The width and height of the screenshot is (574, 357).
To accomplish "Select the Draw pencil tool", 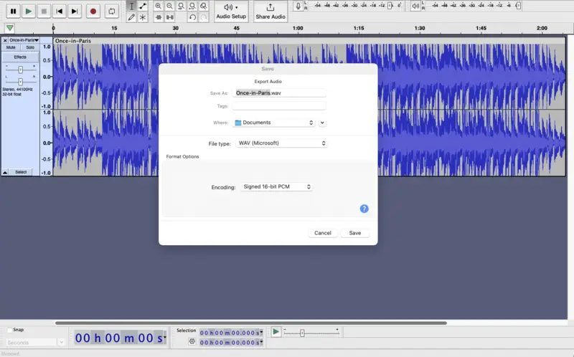I will click(131, 17).
